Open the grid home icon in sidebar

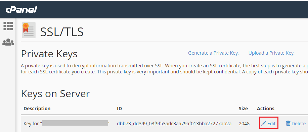(8, 26)
